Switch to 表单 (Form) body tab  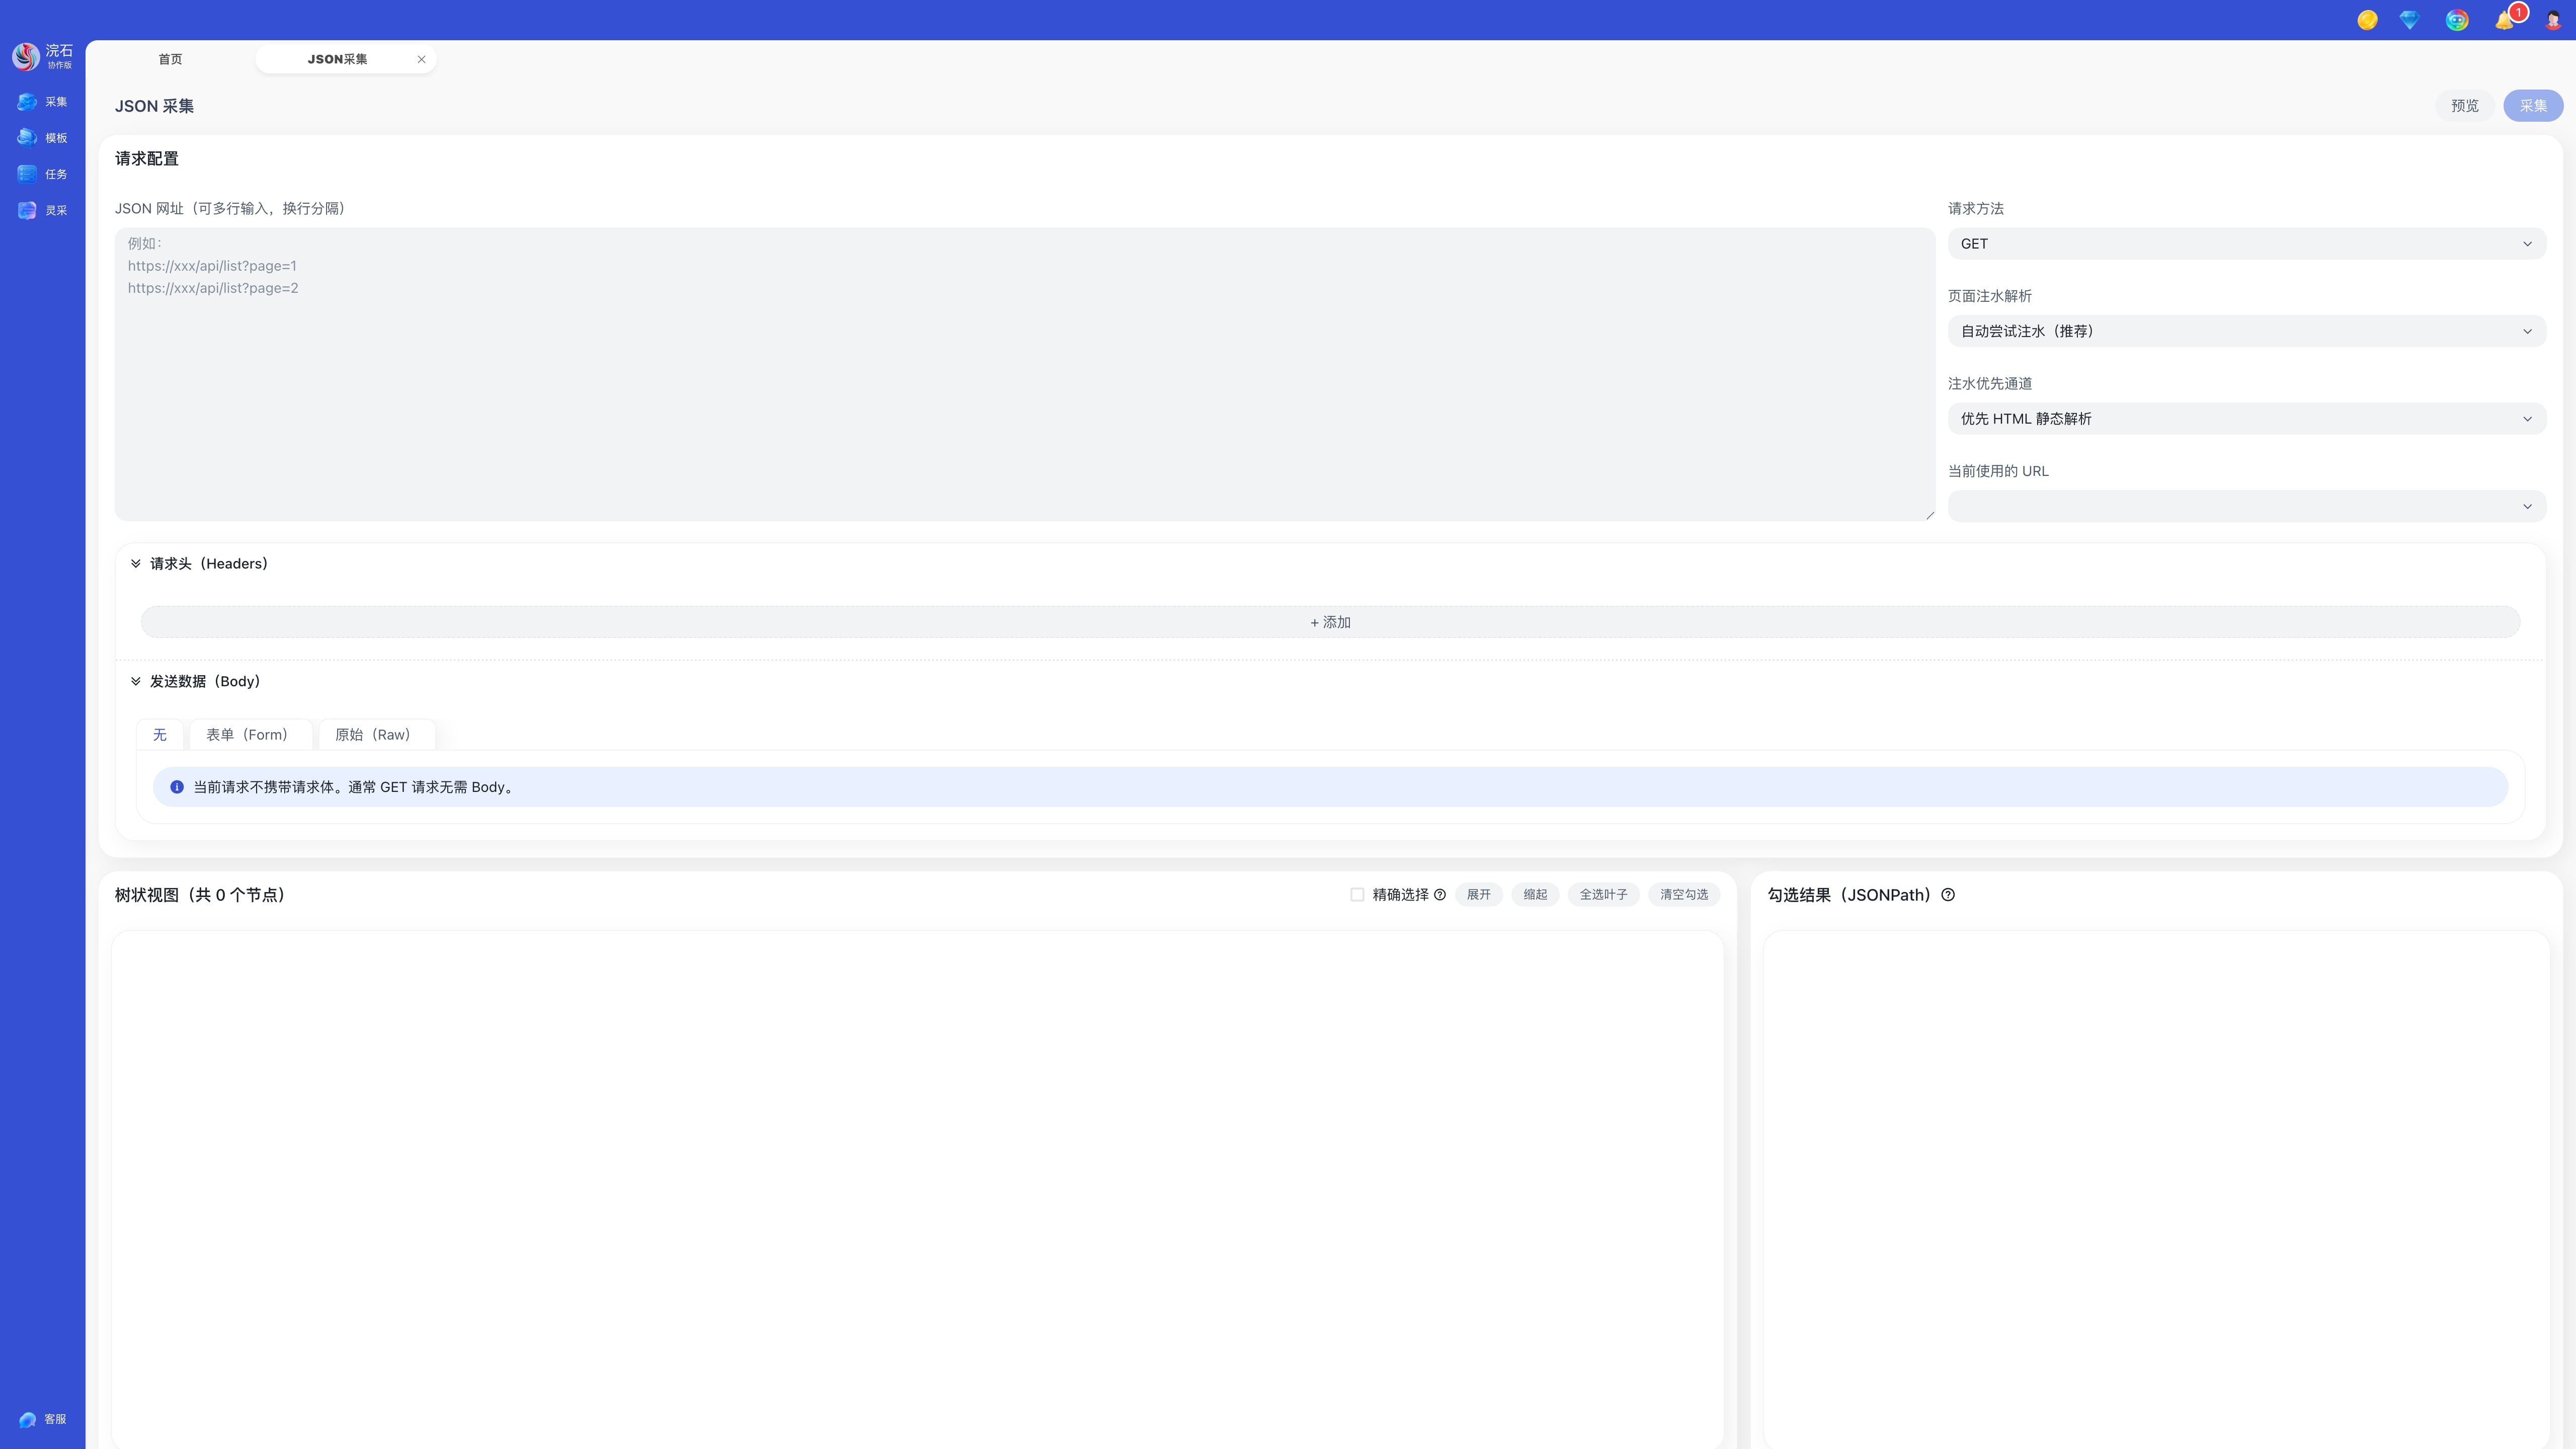click(x=249, y=735)
